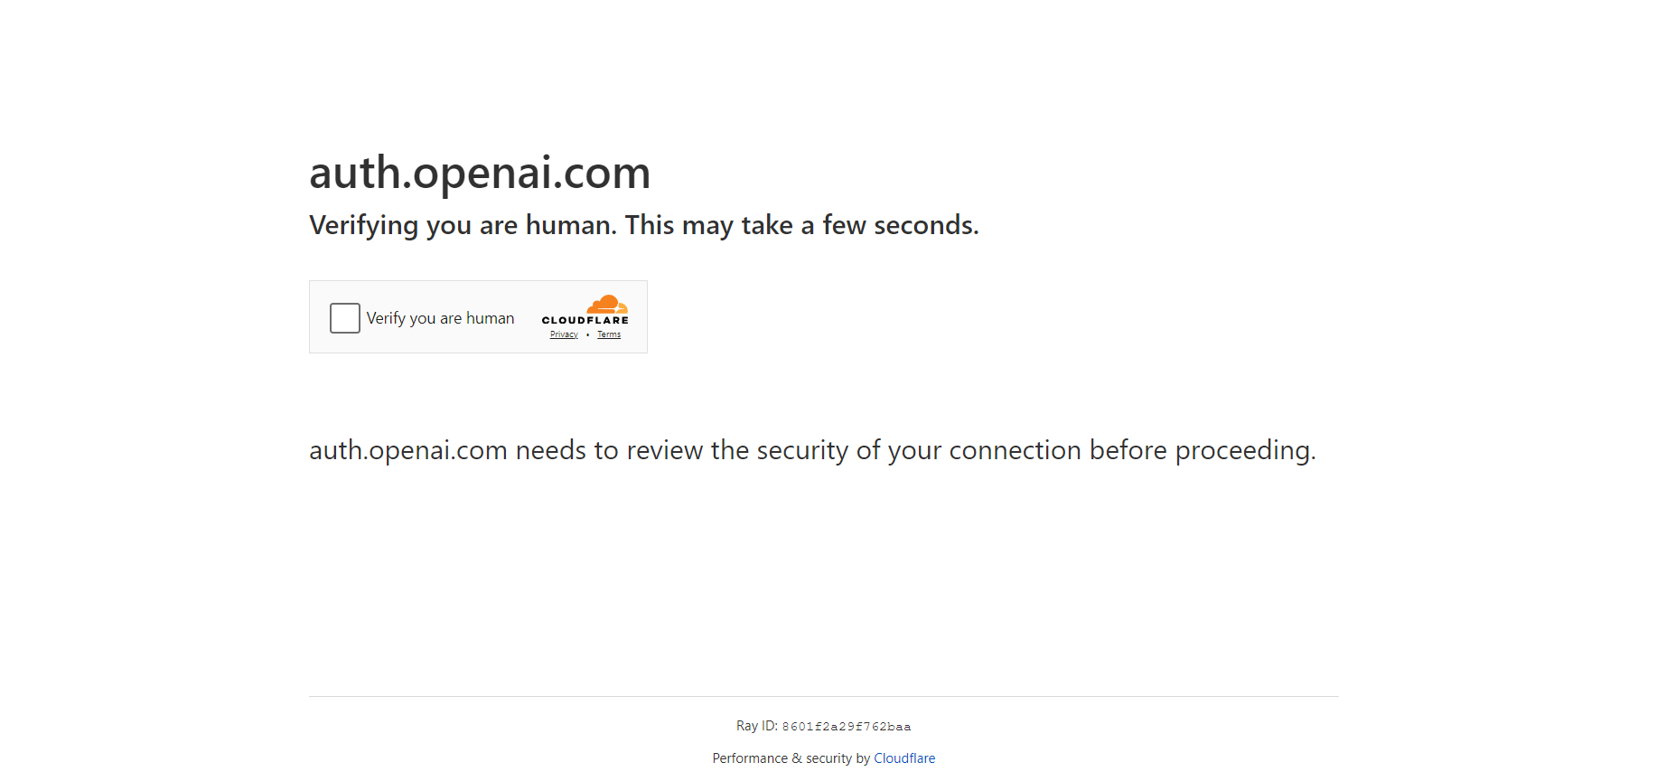The width and height of the screenshot is (1666, 781).
Task: Click the word "proceeding." ending the paragraph
Action: (x=1245, y=450)
